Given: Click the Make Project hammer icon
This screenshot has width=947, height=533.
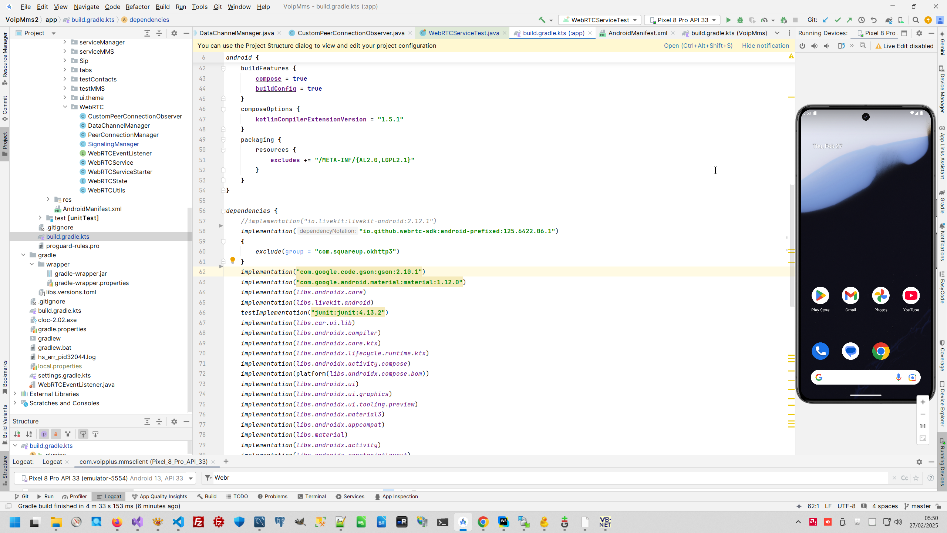Looking at the screenshot, I should pyautogui.click(x=542, y=20).
